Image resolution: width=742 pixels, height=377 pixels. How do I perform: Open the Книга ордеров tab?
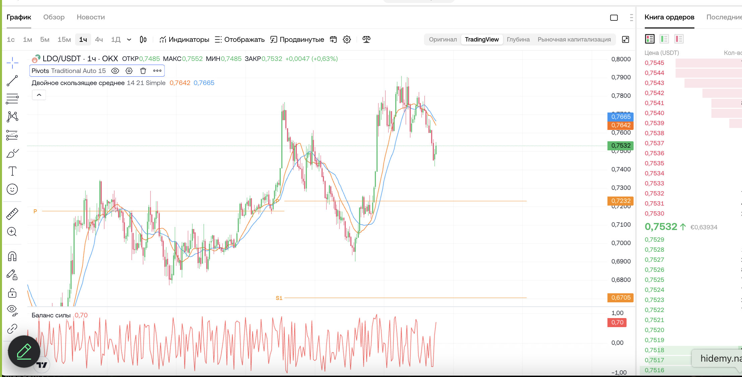click(669, 17)
